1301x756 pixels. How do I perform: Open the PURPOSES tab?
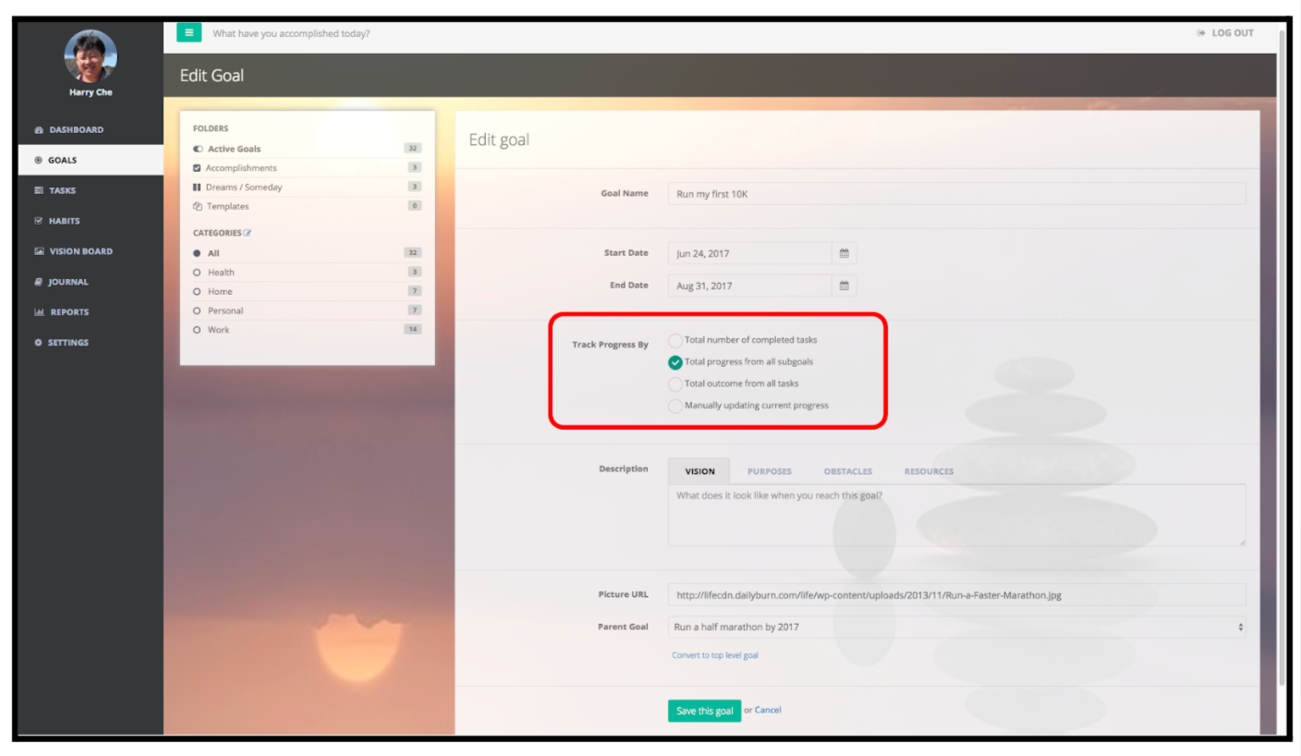(x=769, y=471)
